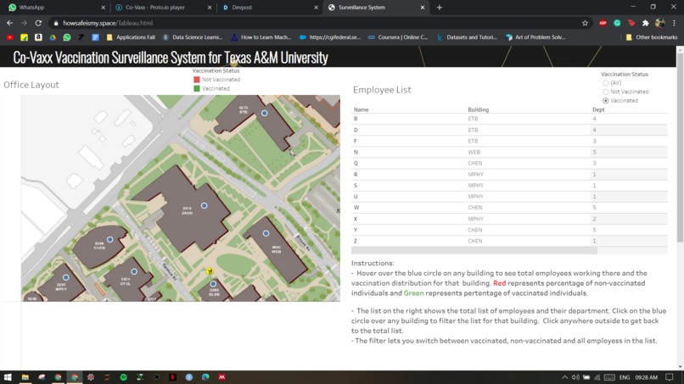Open Spotify from the taskbar
This screenshot has height=384, width=684.
coord(123,377)
